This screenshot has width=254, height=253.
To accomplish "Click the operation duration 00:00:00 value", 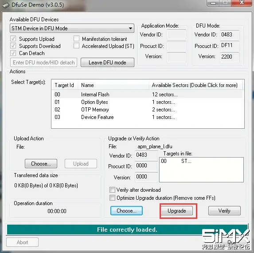I will click(x=57, y=211).
